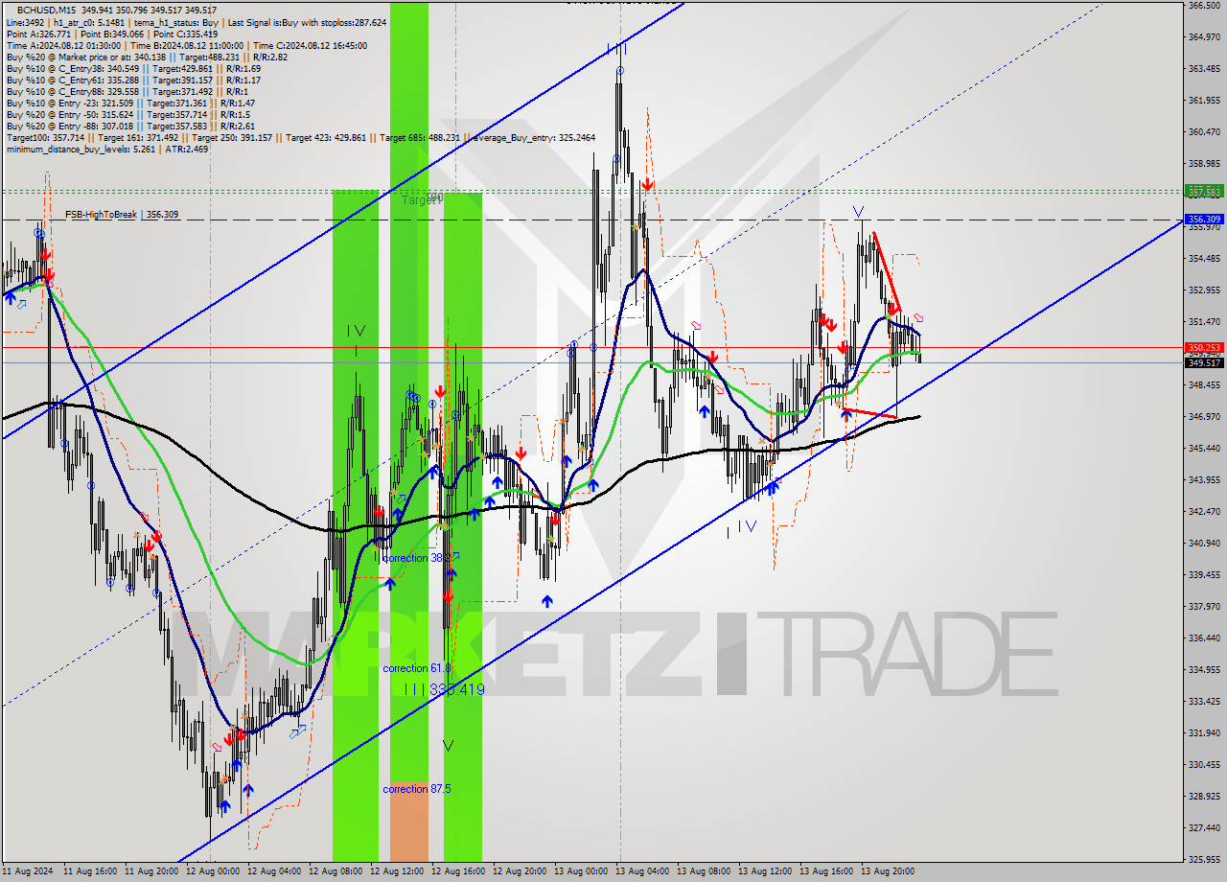Viewport: 1227px width, 882px height.
Task: Click the 342.470 price axis label
Action: pyautogui.click(x=1204, y=512)
